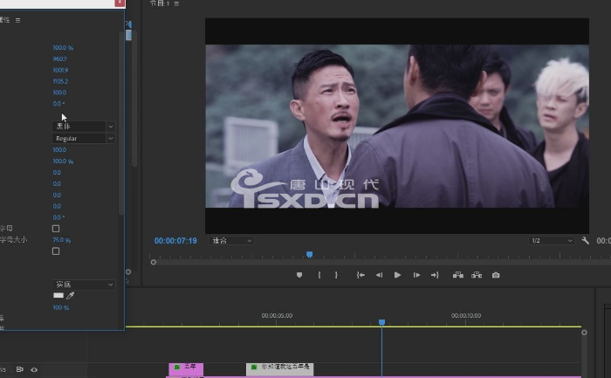
Task: Click the 00:00:10:00 ruler mark
Action: (x=466, y=316)
